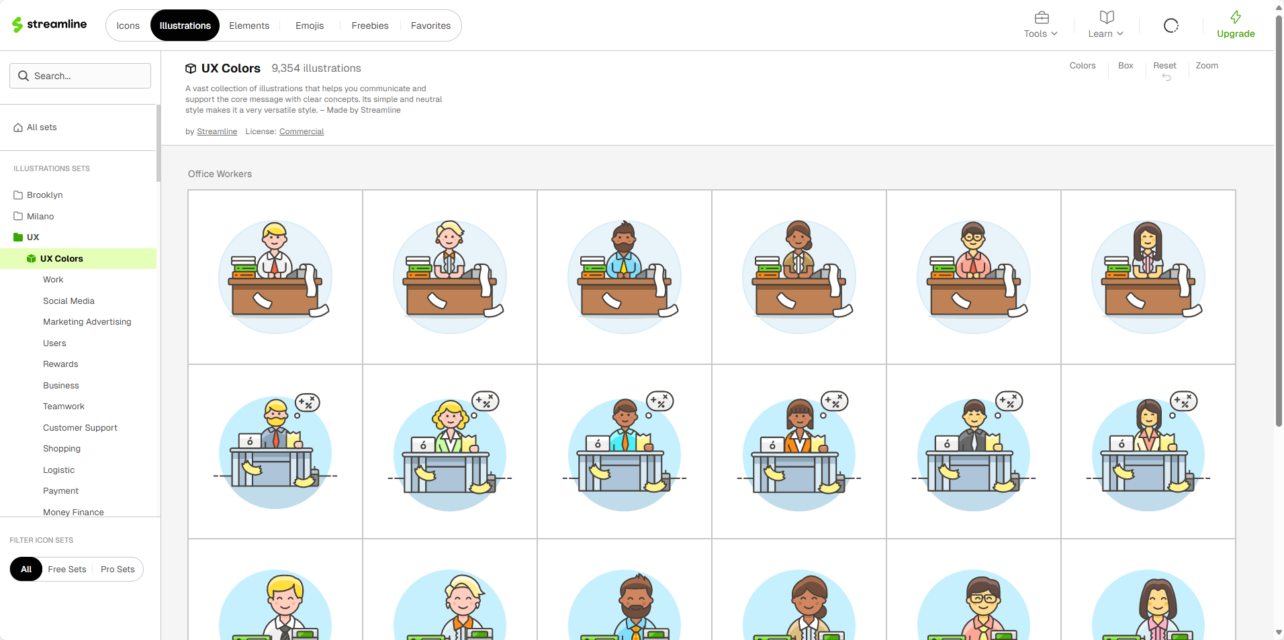This screenshot has width=1284, height=640.
Task: Click the UX Colors cube icon in sidebar
Action: 31,259
